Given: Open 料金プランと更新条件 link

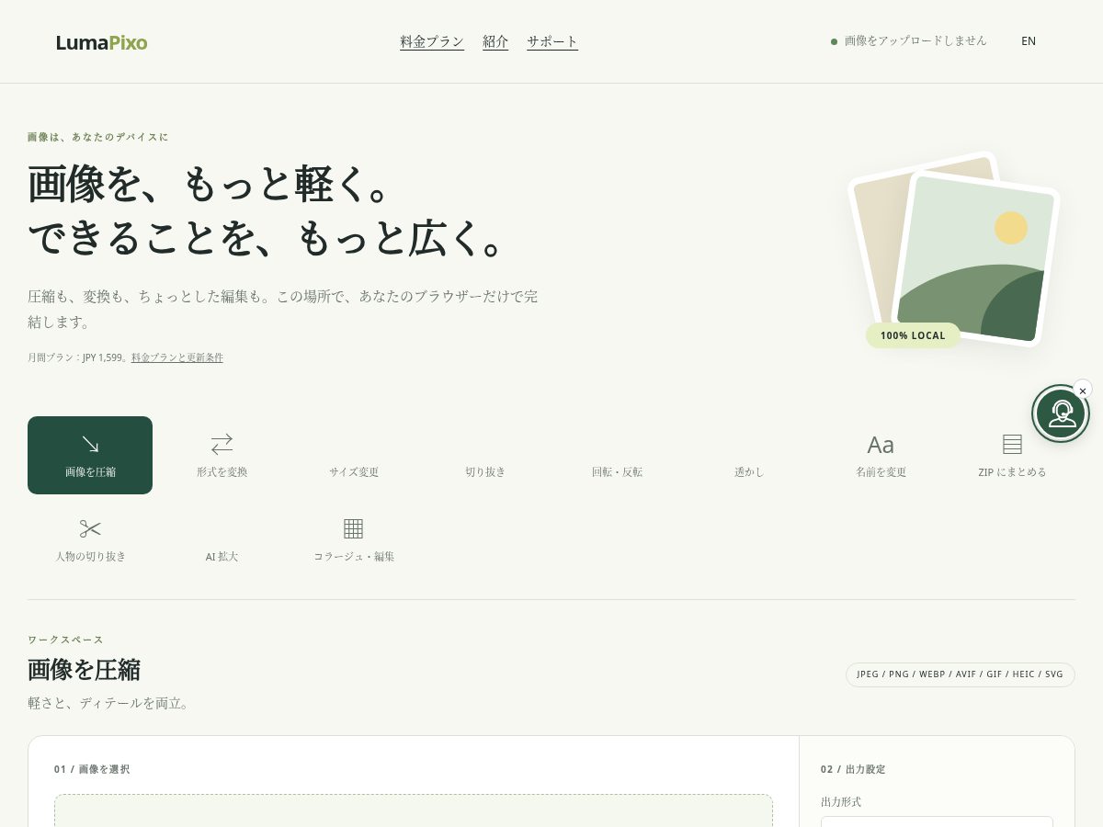Looking at the screenshot, I should click(x=177, y=357).
